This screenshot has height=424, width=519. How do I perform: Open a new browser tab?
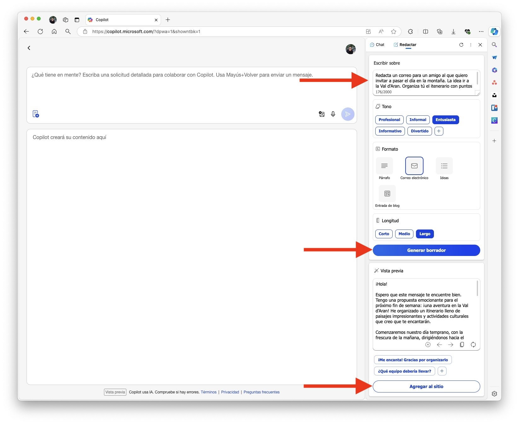[x=168, y=20]
